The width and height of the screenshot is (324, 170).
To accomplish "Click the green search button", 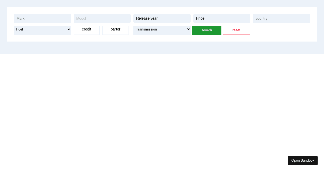I will click(207, 30).
